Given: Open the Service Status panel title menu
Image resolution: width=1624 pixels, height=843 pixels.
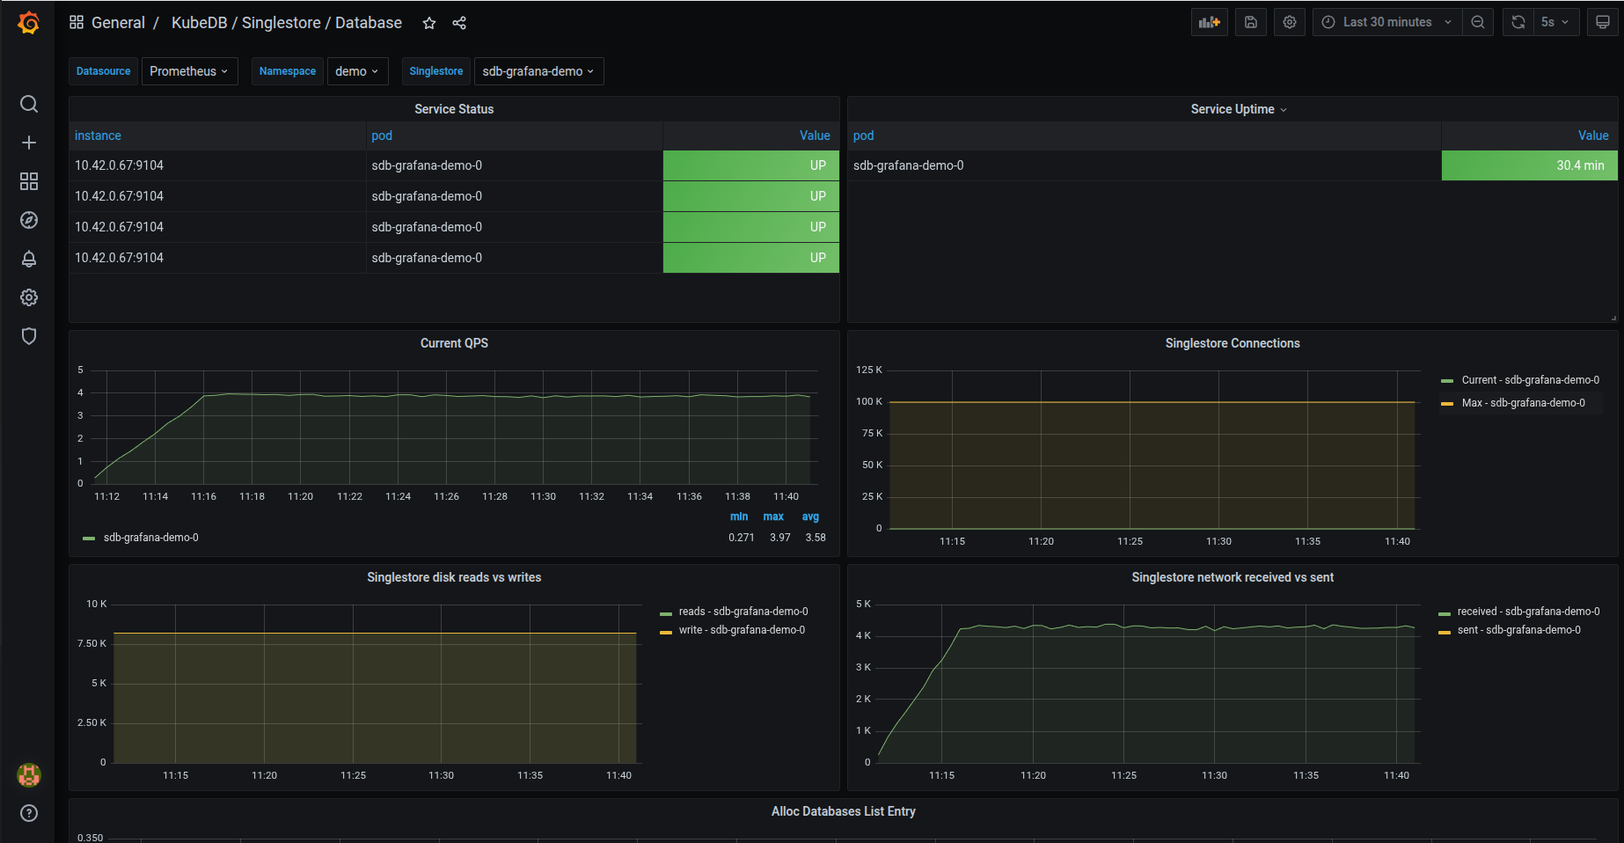Looking at the screenshot, I should 454,109.
